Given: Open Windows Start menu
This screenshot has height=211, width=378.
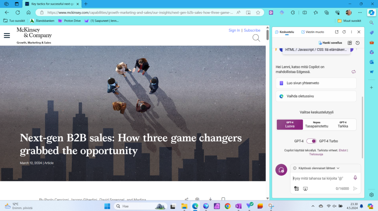Looking at the screenshot, I should [x=107, y=206].
